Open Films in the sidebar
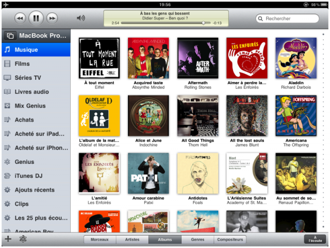Screen dimensions: 330x248 coord(36,64)
